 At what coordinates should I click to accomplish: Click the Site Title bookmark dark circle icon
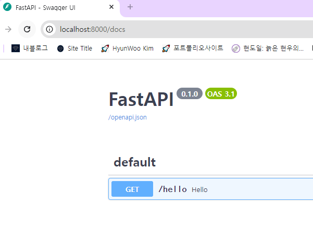pyautogui.click(x=60, y=49)
